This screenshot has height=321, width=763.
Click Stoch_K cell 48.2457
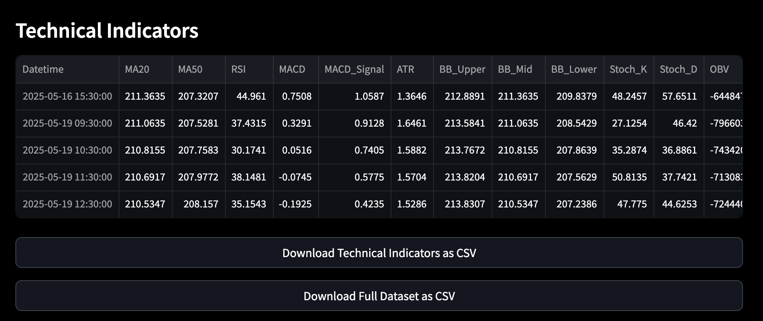[x=629, y=96]
